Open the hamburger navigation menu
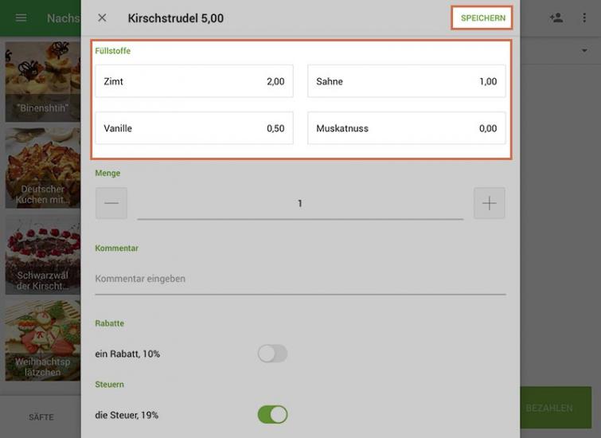The height and width of the screenshot is (438, 601). tap(21, 18)
